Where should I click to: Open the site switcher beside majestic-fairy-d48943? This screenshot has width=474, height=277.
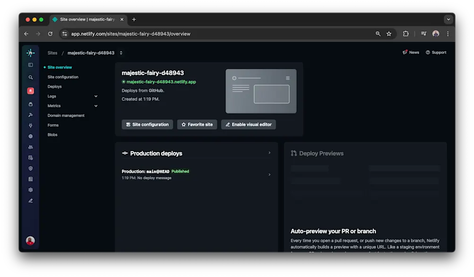pos(121,53)
